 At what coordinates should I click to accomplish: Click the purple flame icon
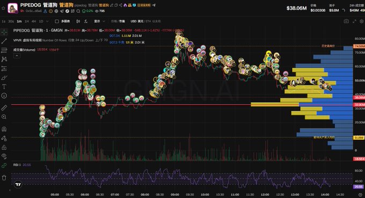125,5
